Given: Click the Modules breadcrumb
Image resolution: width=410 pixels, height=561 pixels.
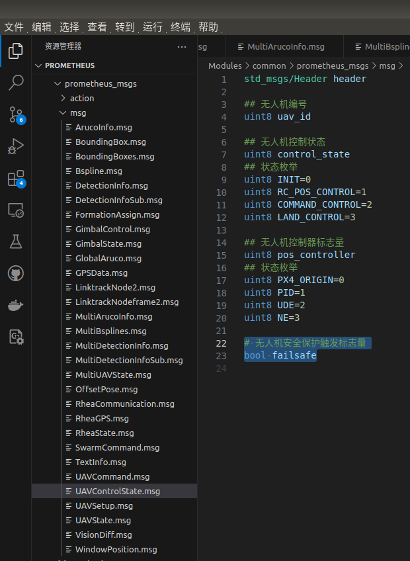Looking at the screenshot, I should point(225,66).
